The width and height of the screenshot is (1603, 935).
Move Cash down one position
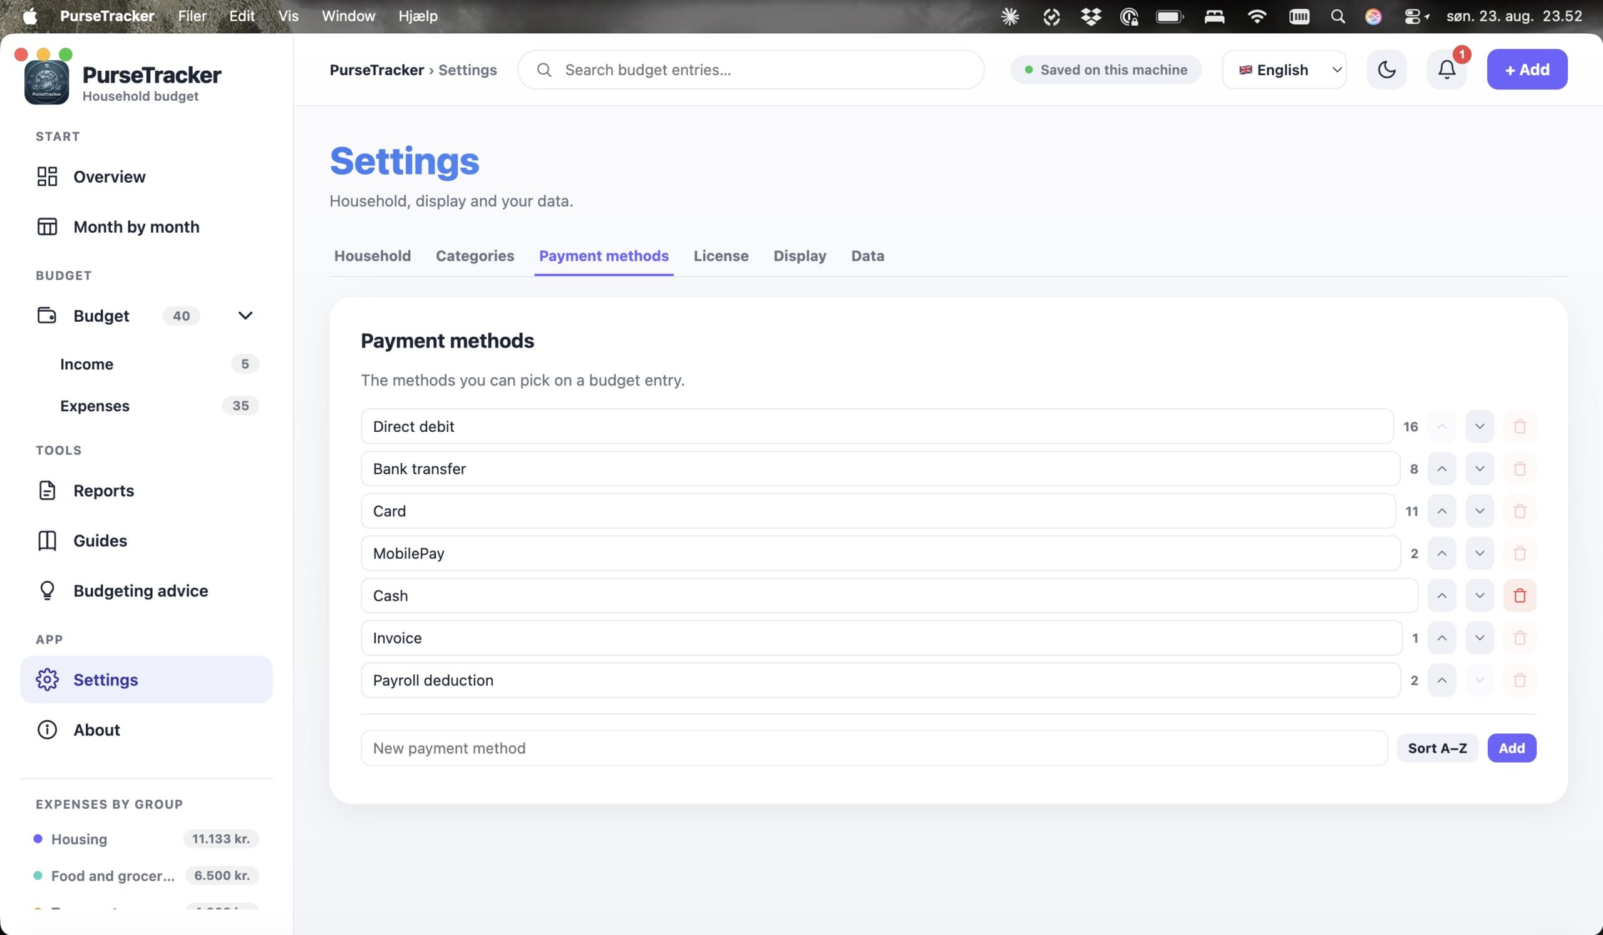(1480, 596)
